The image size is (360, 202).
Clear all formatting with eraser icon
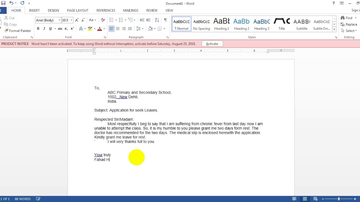pyautogui.click(x=103, y=20)
